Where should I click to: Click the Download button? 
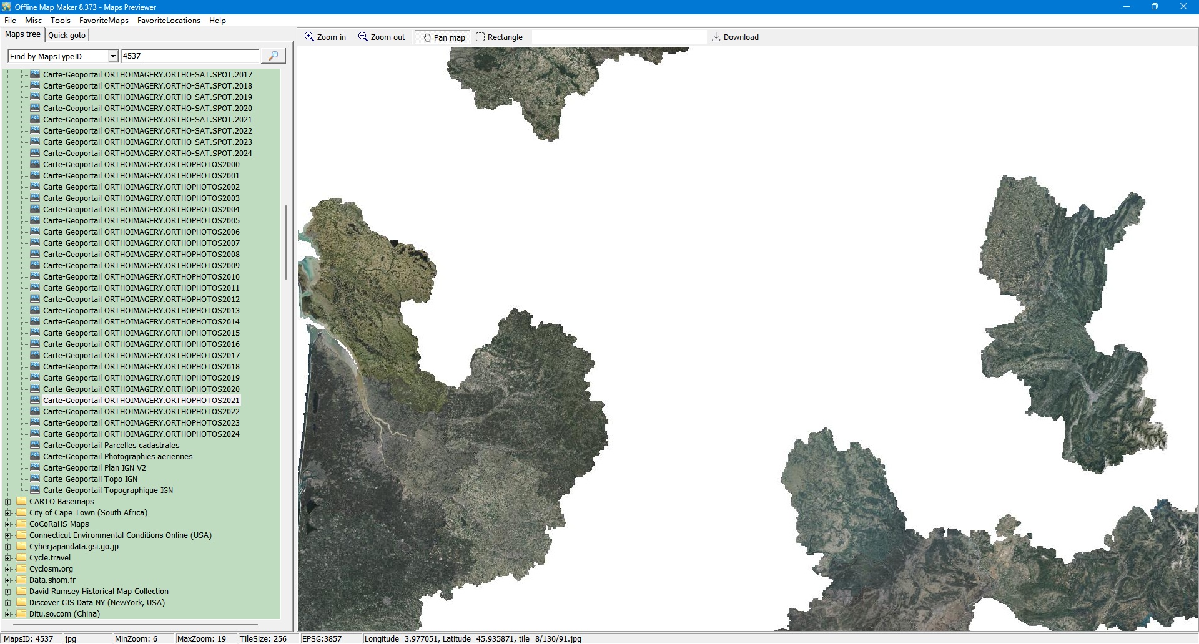tap(735, 37)
